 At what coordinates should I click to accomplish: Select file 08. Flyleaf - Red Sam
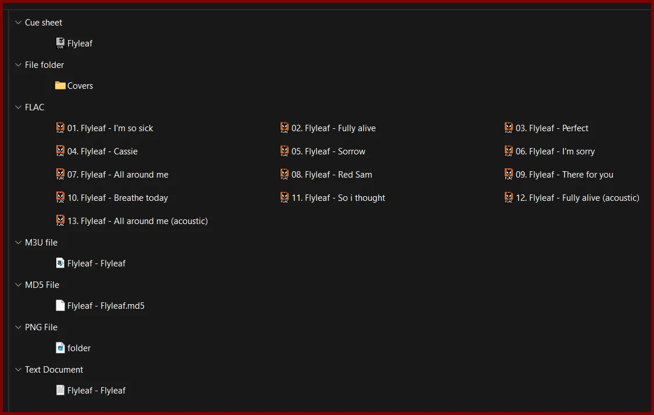(332, 175)
